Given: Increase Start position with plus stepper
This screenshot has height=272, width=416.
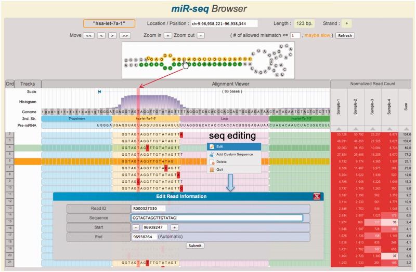Looking at the screenshot, I should point(174,227).
